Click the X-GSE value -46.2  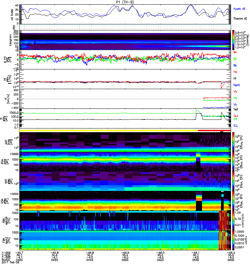[230, 253]
